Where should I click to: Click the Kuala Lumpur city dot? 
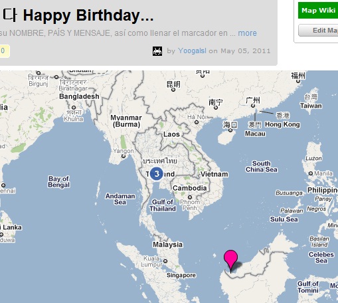(x=165, y=261)
